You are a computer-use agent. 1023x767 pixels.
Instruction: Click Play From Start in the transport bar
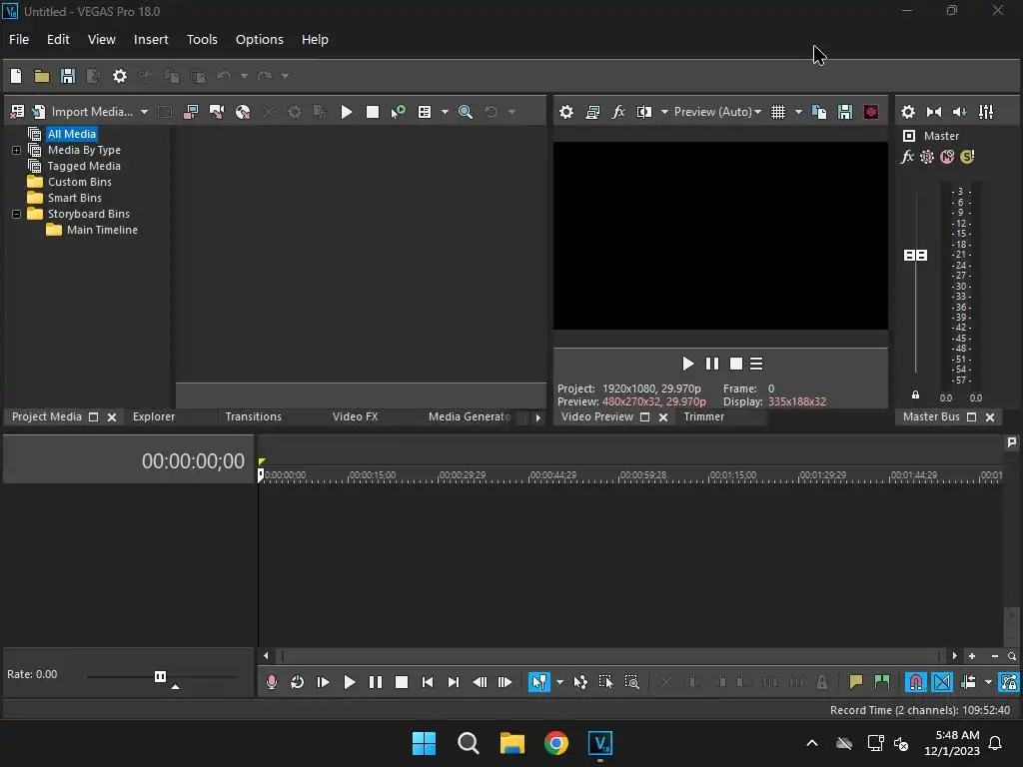coord(323,682)
